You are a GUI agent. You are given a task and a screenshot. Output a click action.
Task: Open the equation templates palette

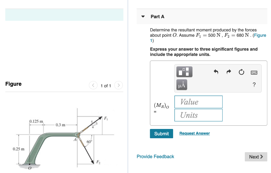click(184, 72)
